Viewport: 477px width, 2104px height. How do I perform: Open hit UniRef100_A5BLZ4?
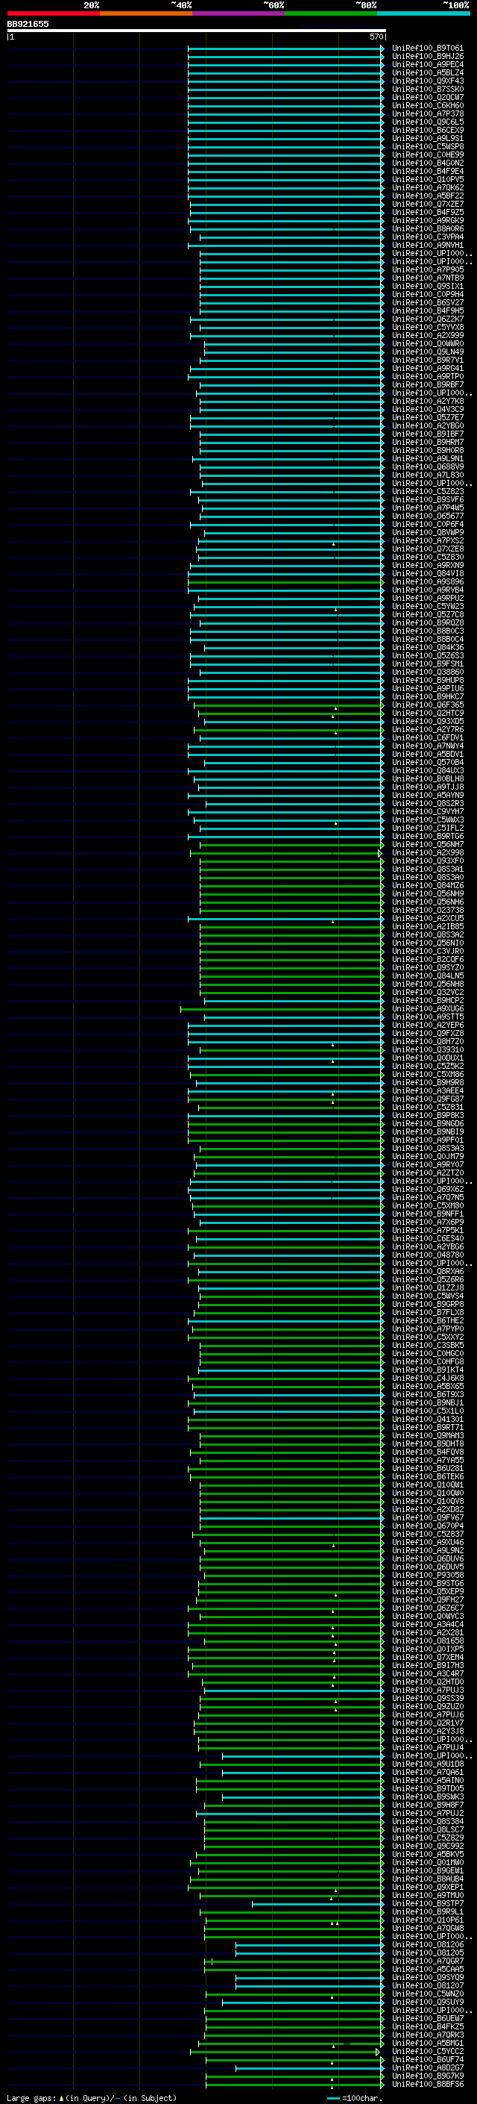click(427, 72)
